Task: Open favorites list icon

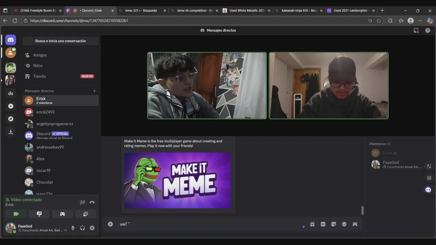Action: click(x=401, y=21)
